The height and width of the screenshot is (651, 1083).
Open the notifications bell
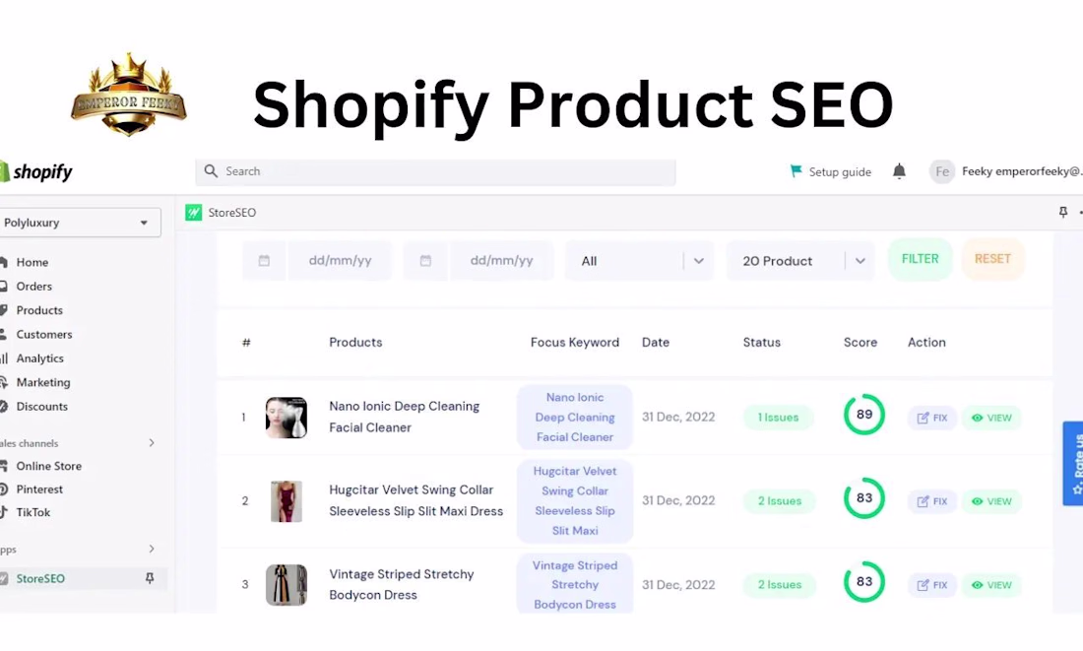point(899,170)
